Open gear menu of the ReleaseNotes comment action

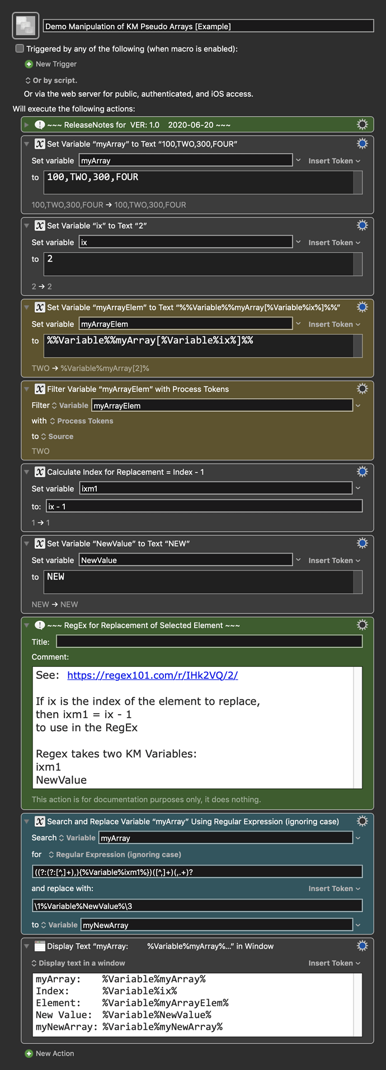(x=363, y=125)
